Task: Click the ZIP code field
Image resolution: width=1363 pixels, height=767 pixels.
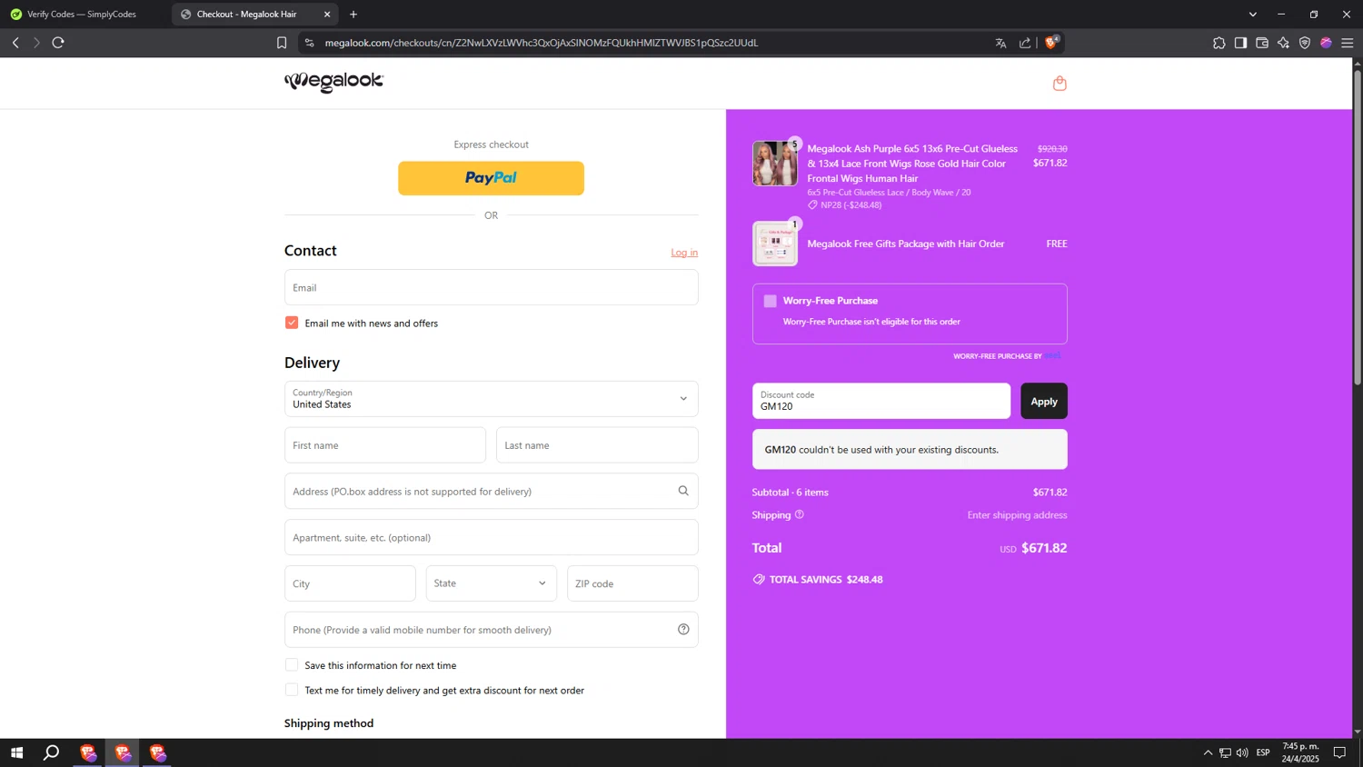Action: click(632, 583)
